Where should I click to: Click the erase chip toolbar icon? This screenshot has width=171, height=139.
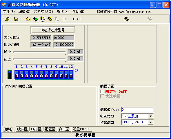[x=28, y=19]
